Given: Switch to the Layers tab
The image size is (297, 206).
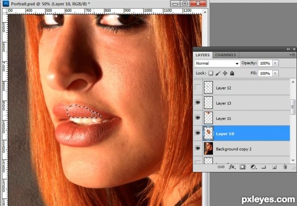Looking at the screenshot, I should tap(202, 55).
